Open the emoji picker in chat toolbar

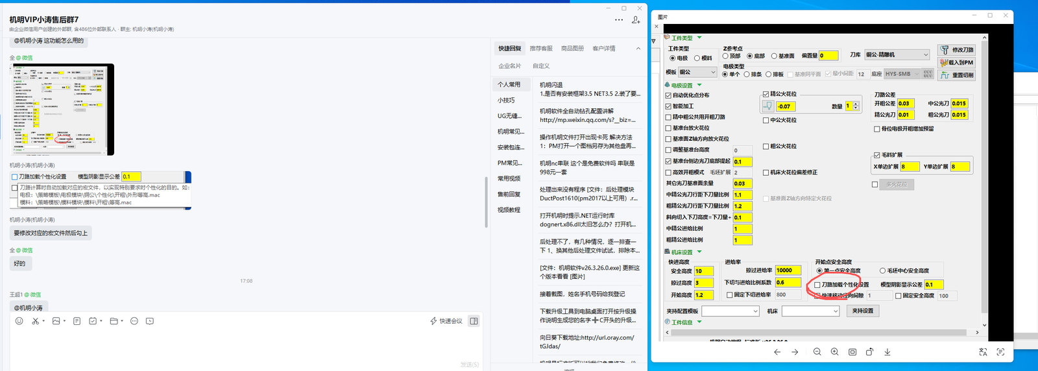click(19, 321)
